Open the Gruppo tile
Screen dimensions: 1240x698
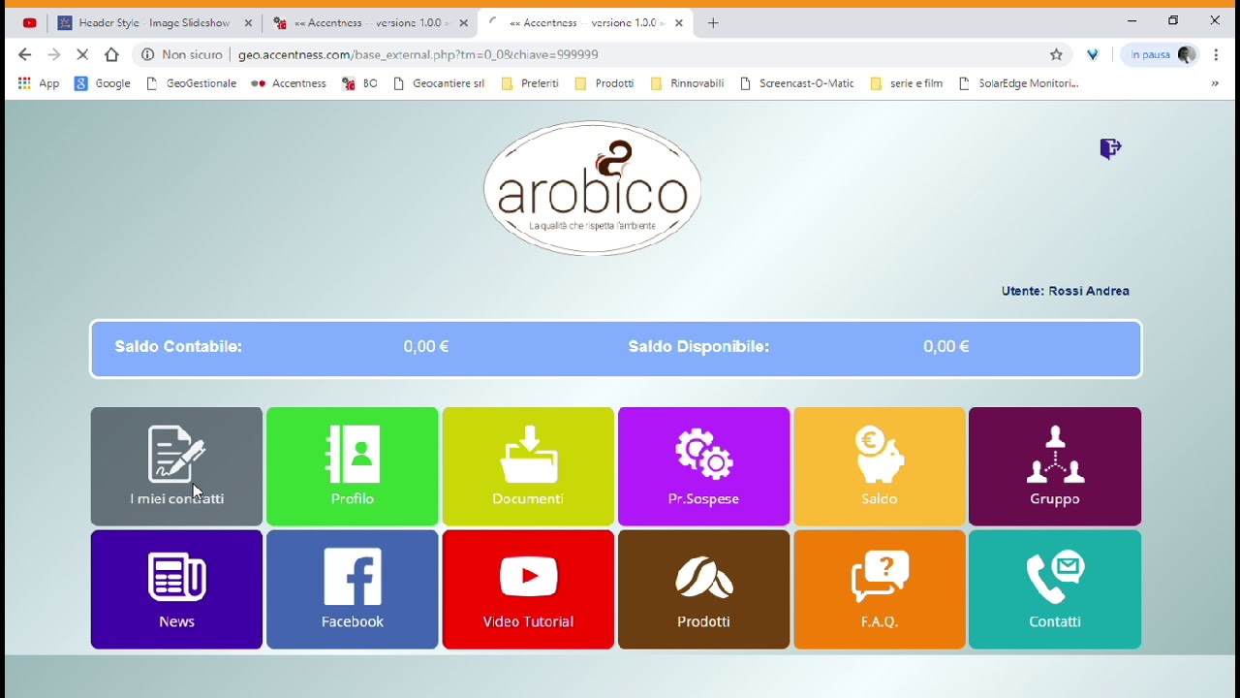click(x=1055, y=466)
